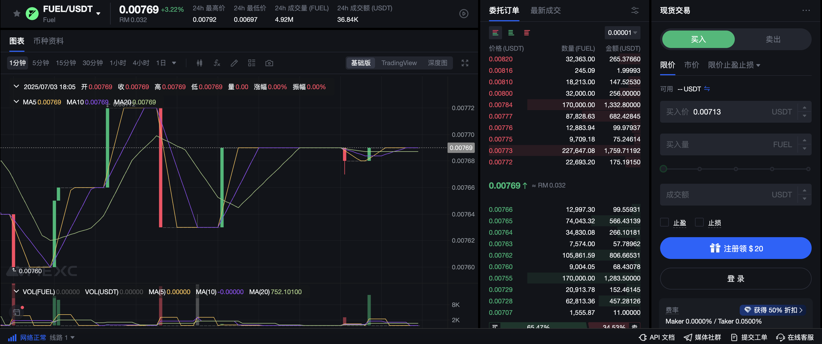Viewport: 822px width, 344px height.
Task: Switch to 最新成交 recent trades tab
Action: tap(545, 11)
